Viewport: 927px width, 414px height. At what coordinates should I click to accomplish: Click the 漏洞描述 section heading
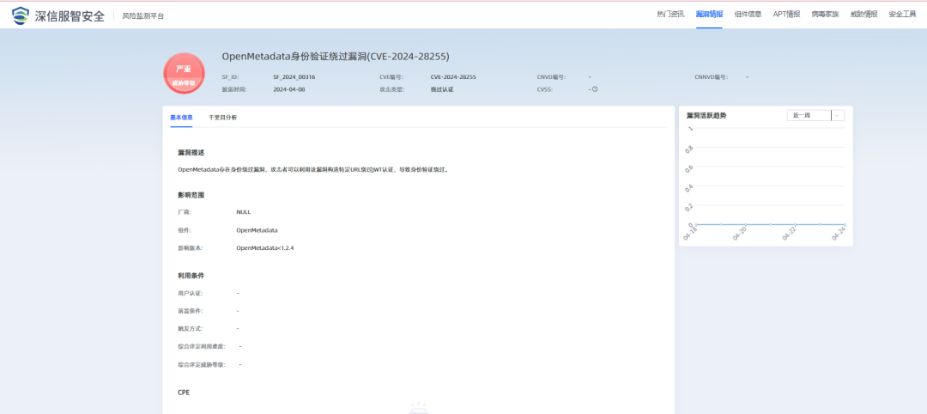click(x=191, y=153)
